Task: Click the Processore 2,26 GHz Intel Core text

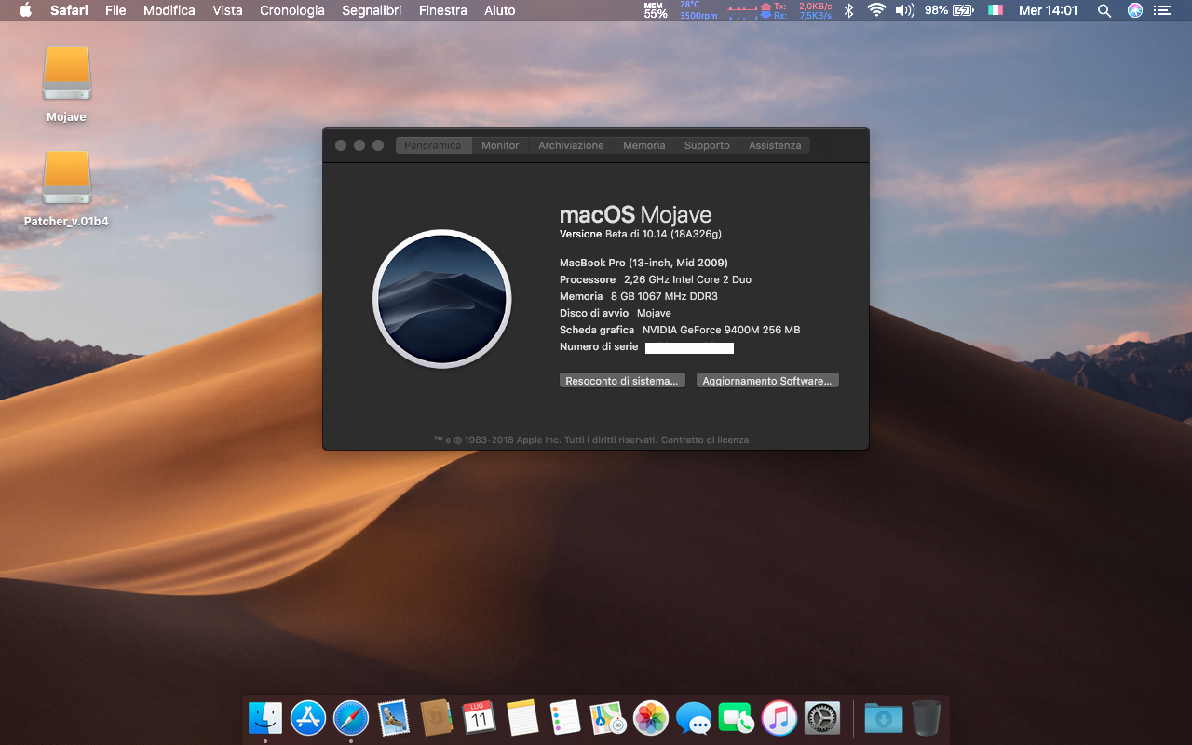Action: (656, 279)
